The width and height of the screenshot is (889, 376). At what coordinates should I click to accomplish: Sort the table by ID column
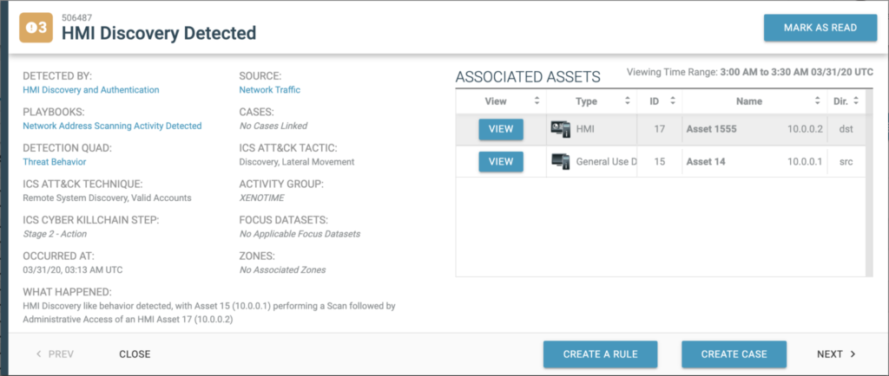pyautogui.click(x=673, y=101)
